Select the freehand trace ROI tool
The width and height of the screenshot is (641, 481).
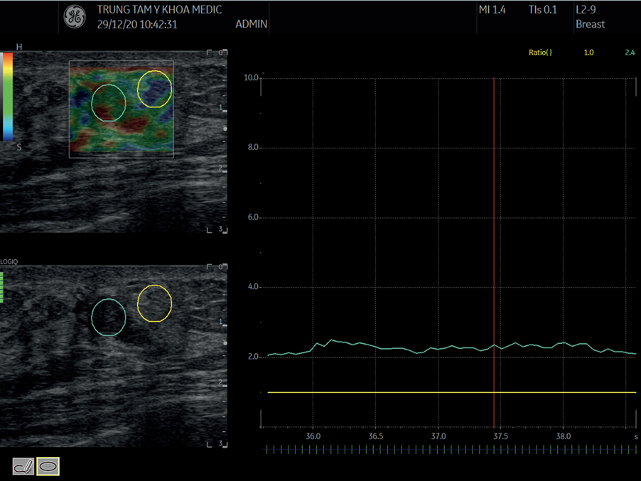(23, 466)
